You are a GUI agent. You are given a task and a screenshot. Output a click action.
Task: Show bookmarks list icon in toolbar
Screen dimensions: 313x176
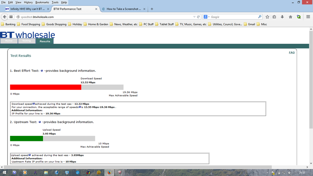pyautogui.click(x=274, y=17)
